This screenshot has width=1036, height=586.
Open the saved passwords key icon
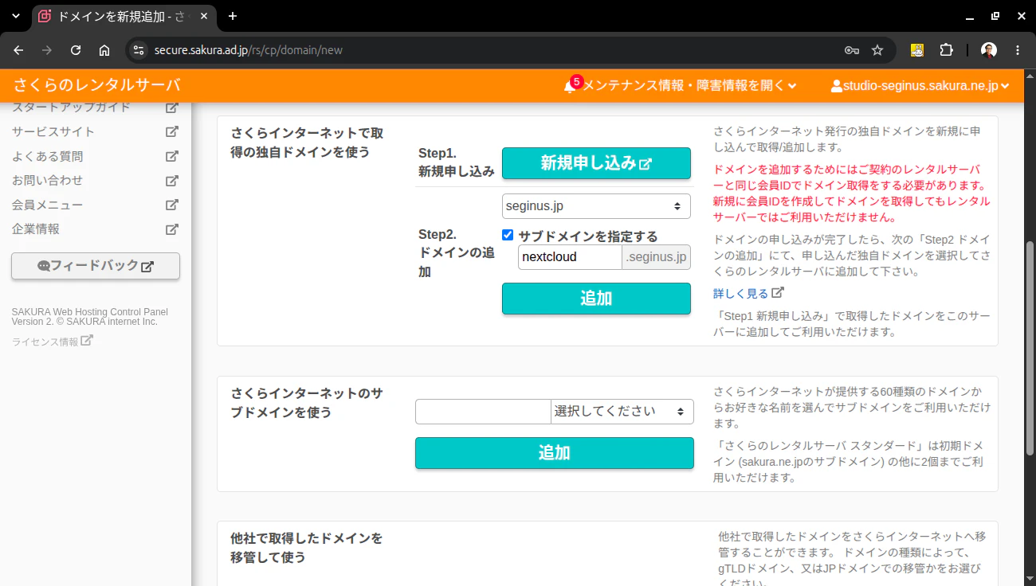(x=851, y=50)
